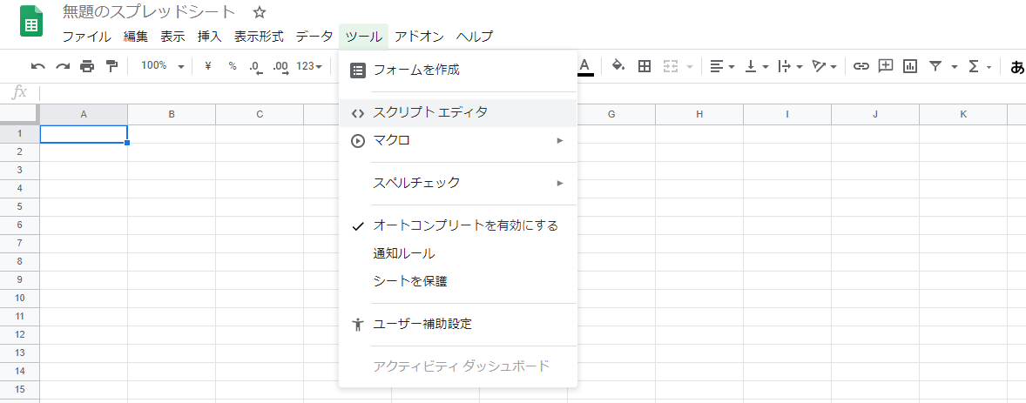This screenshot has width=1026, height=403.
Task: Expand the マクロ submenu
Action: tap(458, 140)
